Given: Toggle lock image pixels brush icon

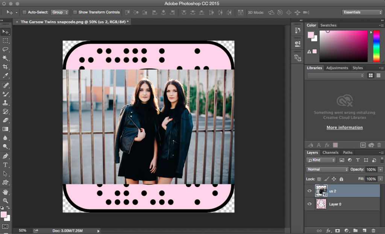Looking at the screenshot, I should (326, 179).
